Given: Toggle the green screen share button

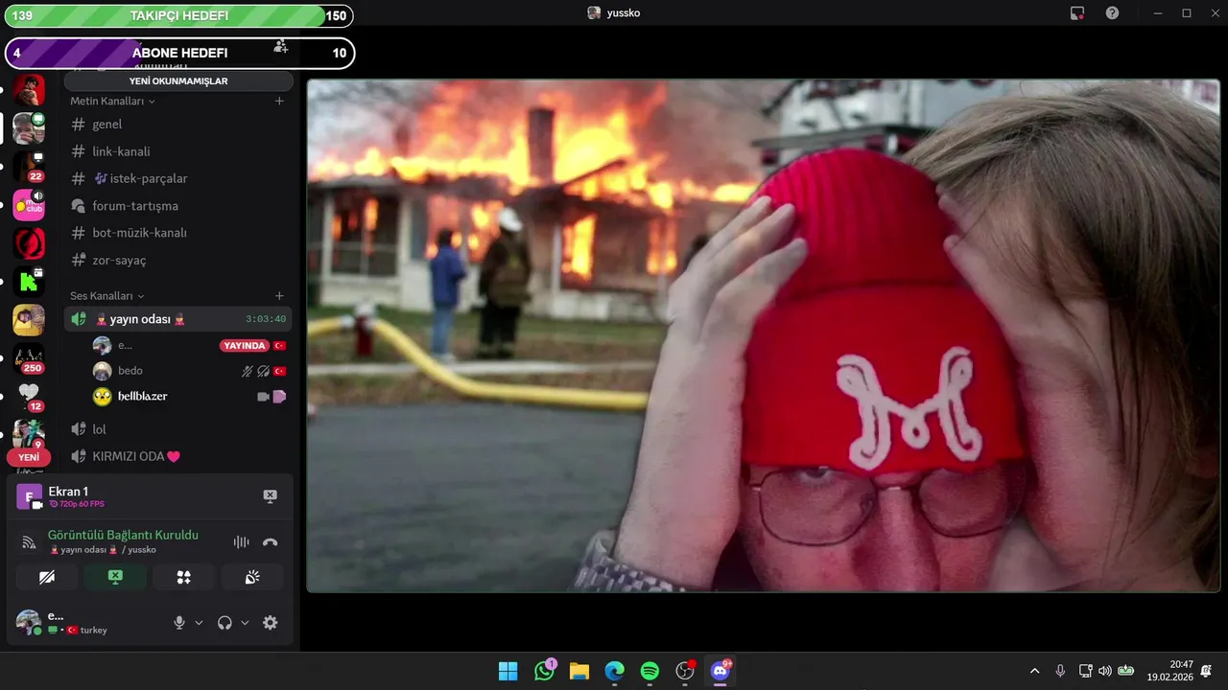Looking at the screenshot, I should [115, 577].
